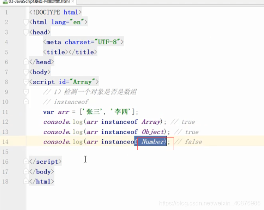Collapse the html tag fold on line 2

click(26, 22)
